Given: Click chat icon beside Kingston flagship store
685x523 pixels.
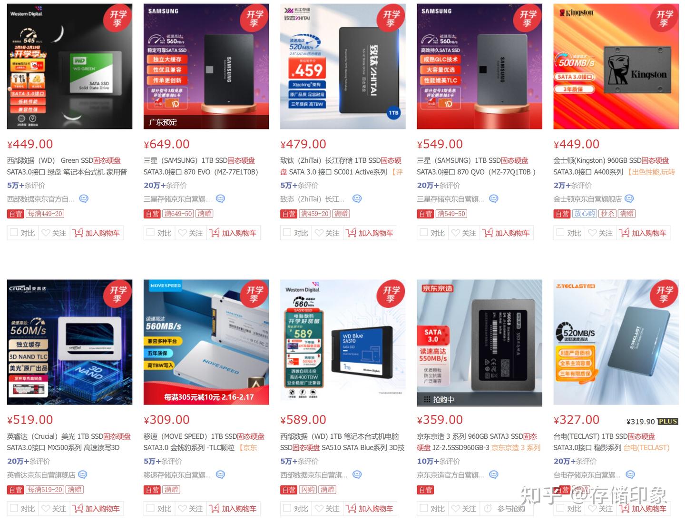Looking at the screenshot, I should tap(629, 199).
